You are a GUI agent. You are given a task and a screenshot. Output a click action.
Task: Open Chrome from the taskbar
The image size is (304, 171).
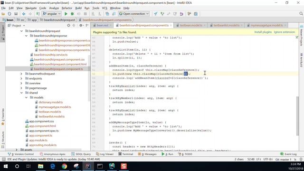(x=65, y=166)
